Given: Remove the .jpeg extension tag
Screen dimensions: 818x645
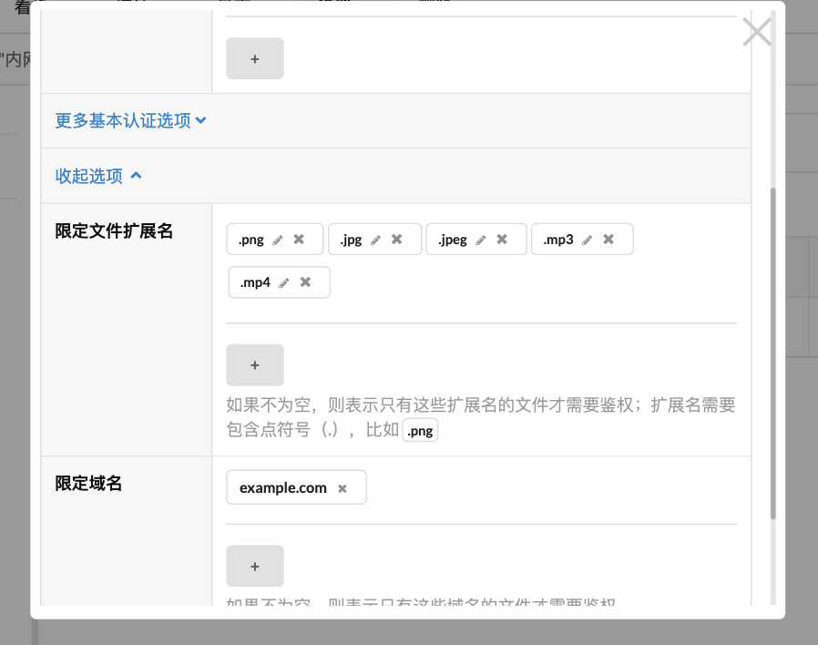Looking at the screenshot, I should coord(502,239).
